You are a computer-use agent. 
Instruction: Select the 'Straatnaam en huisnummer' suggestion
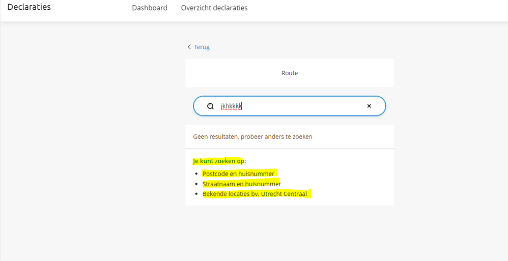[x=242, y=184]
